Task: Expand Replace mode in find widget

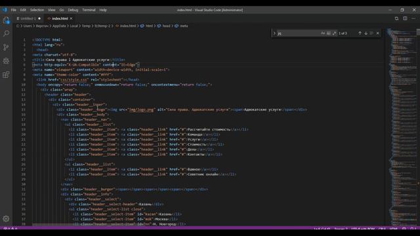Action: (x=274, y=33)
